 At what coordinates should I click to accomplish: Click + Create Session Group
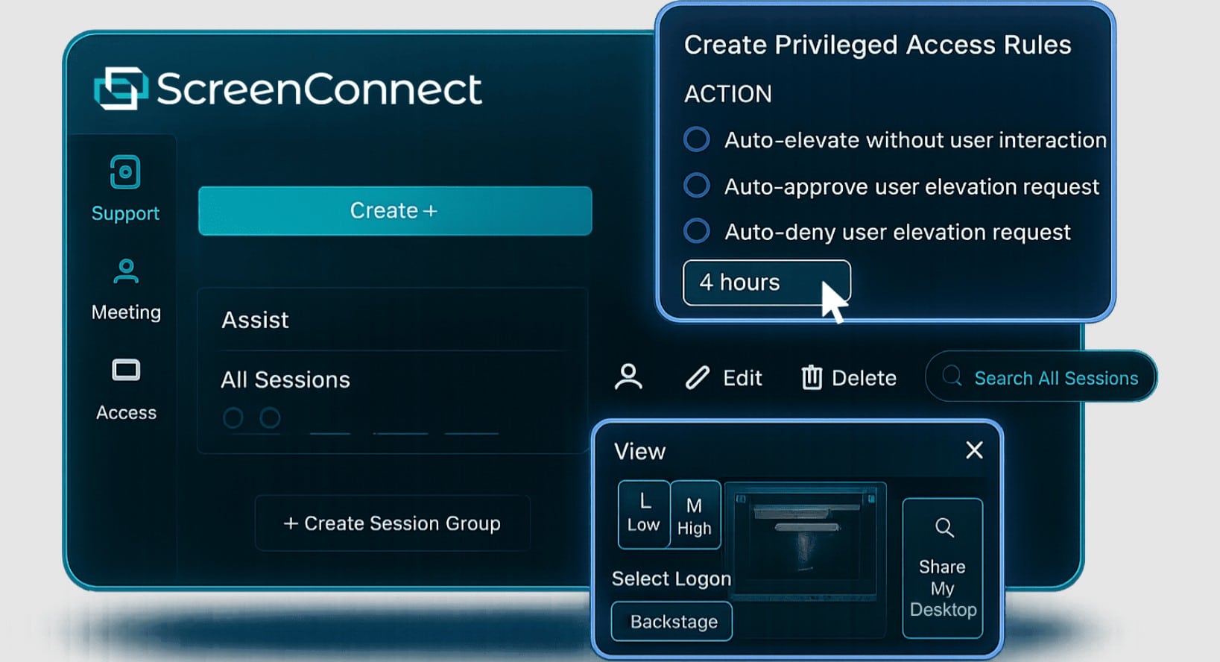tap(392, 523)
